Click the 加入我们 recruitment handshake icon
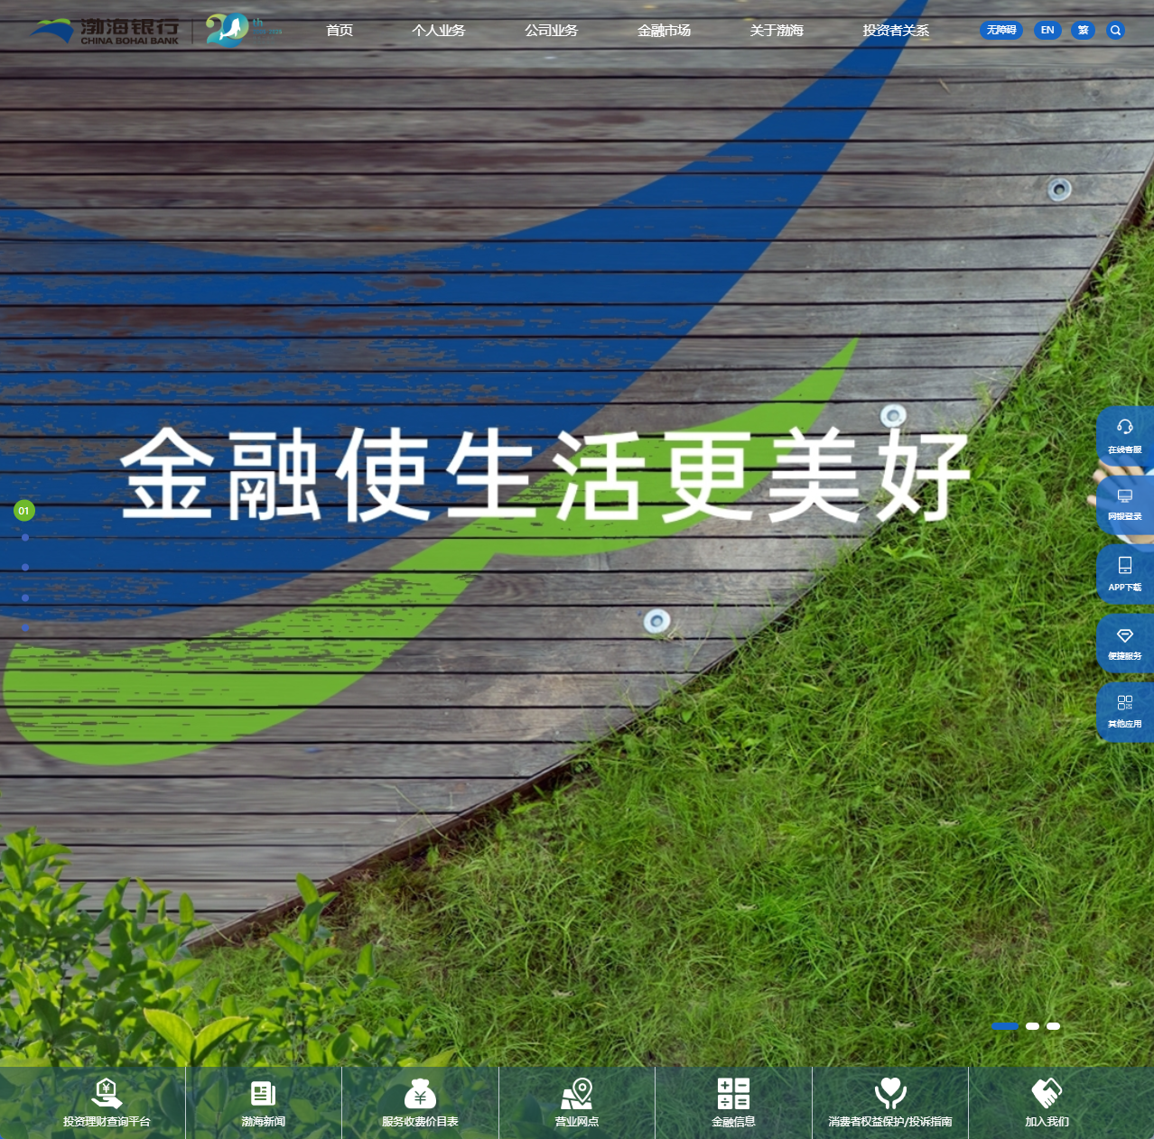The width and height of the screenshot is (1154, 1139). [x=1047, y=1103]
